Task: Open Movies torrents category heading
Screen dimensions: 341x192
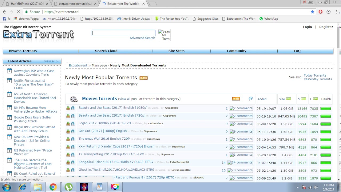Action: [99, 99]
